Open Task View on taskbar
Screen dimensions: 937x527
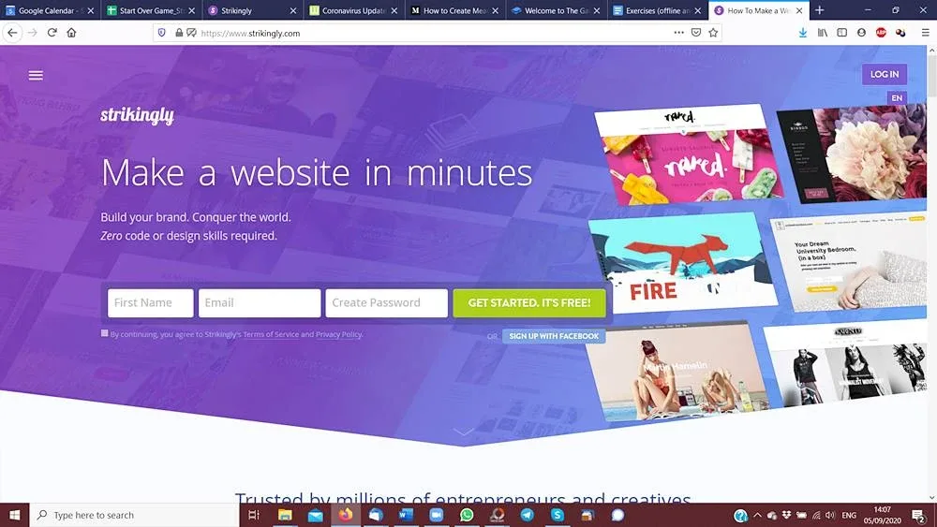pyautogui.click(x=253, y=515)
